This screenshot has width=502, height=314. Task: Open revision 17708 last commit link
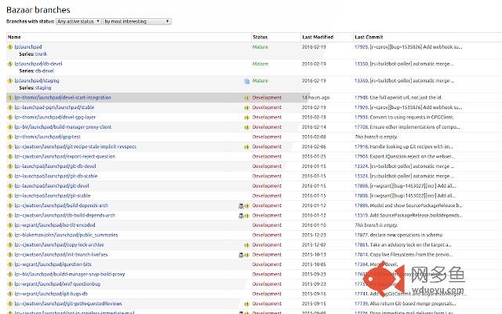click(362, 127)
